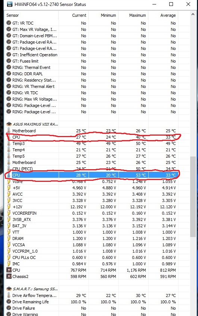Screen dimensions: 198x316
Task: Click the scrollbar up arrow
Action: click(193, 14)
